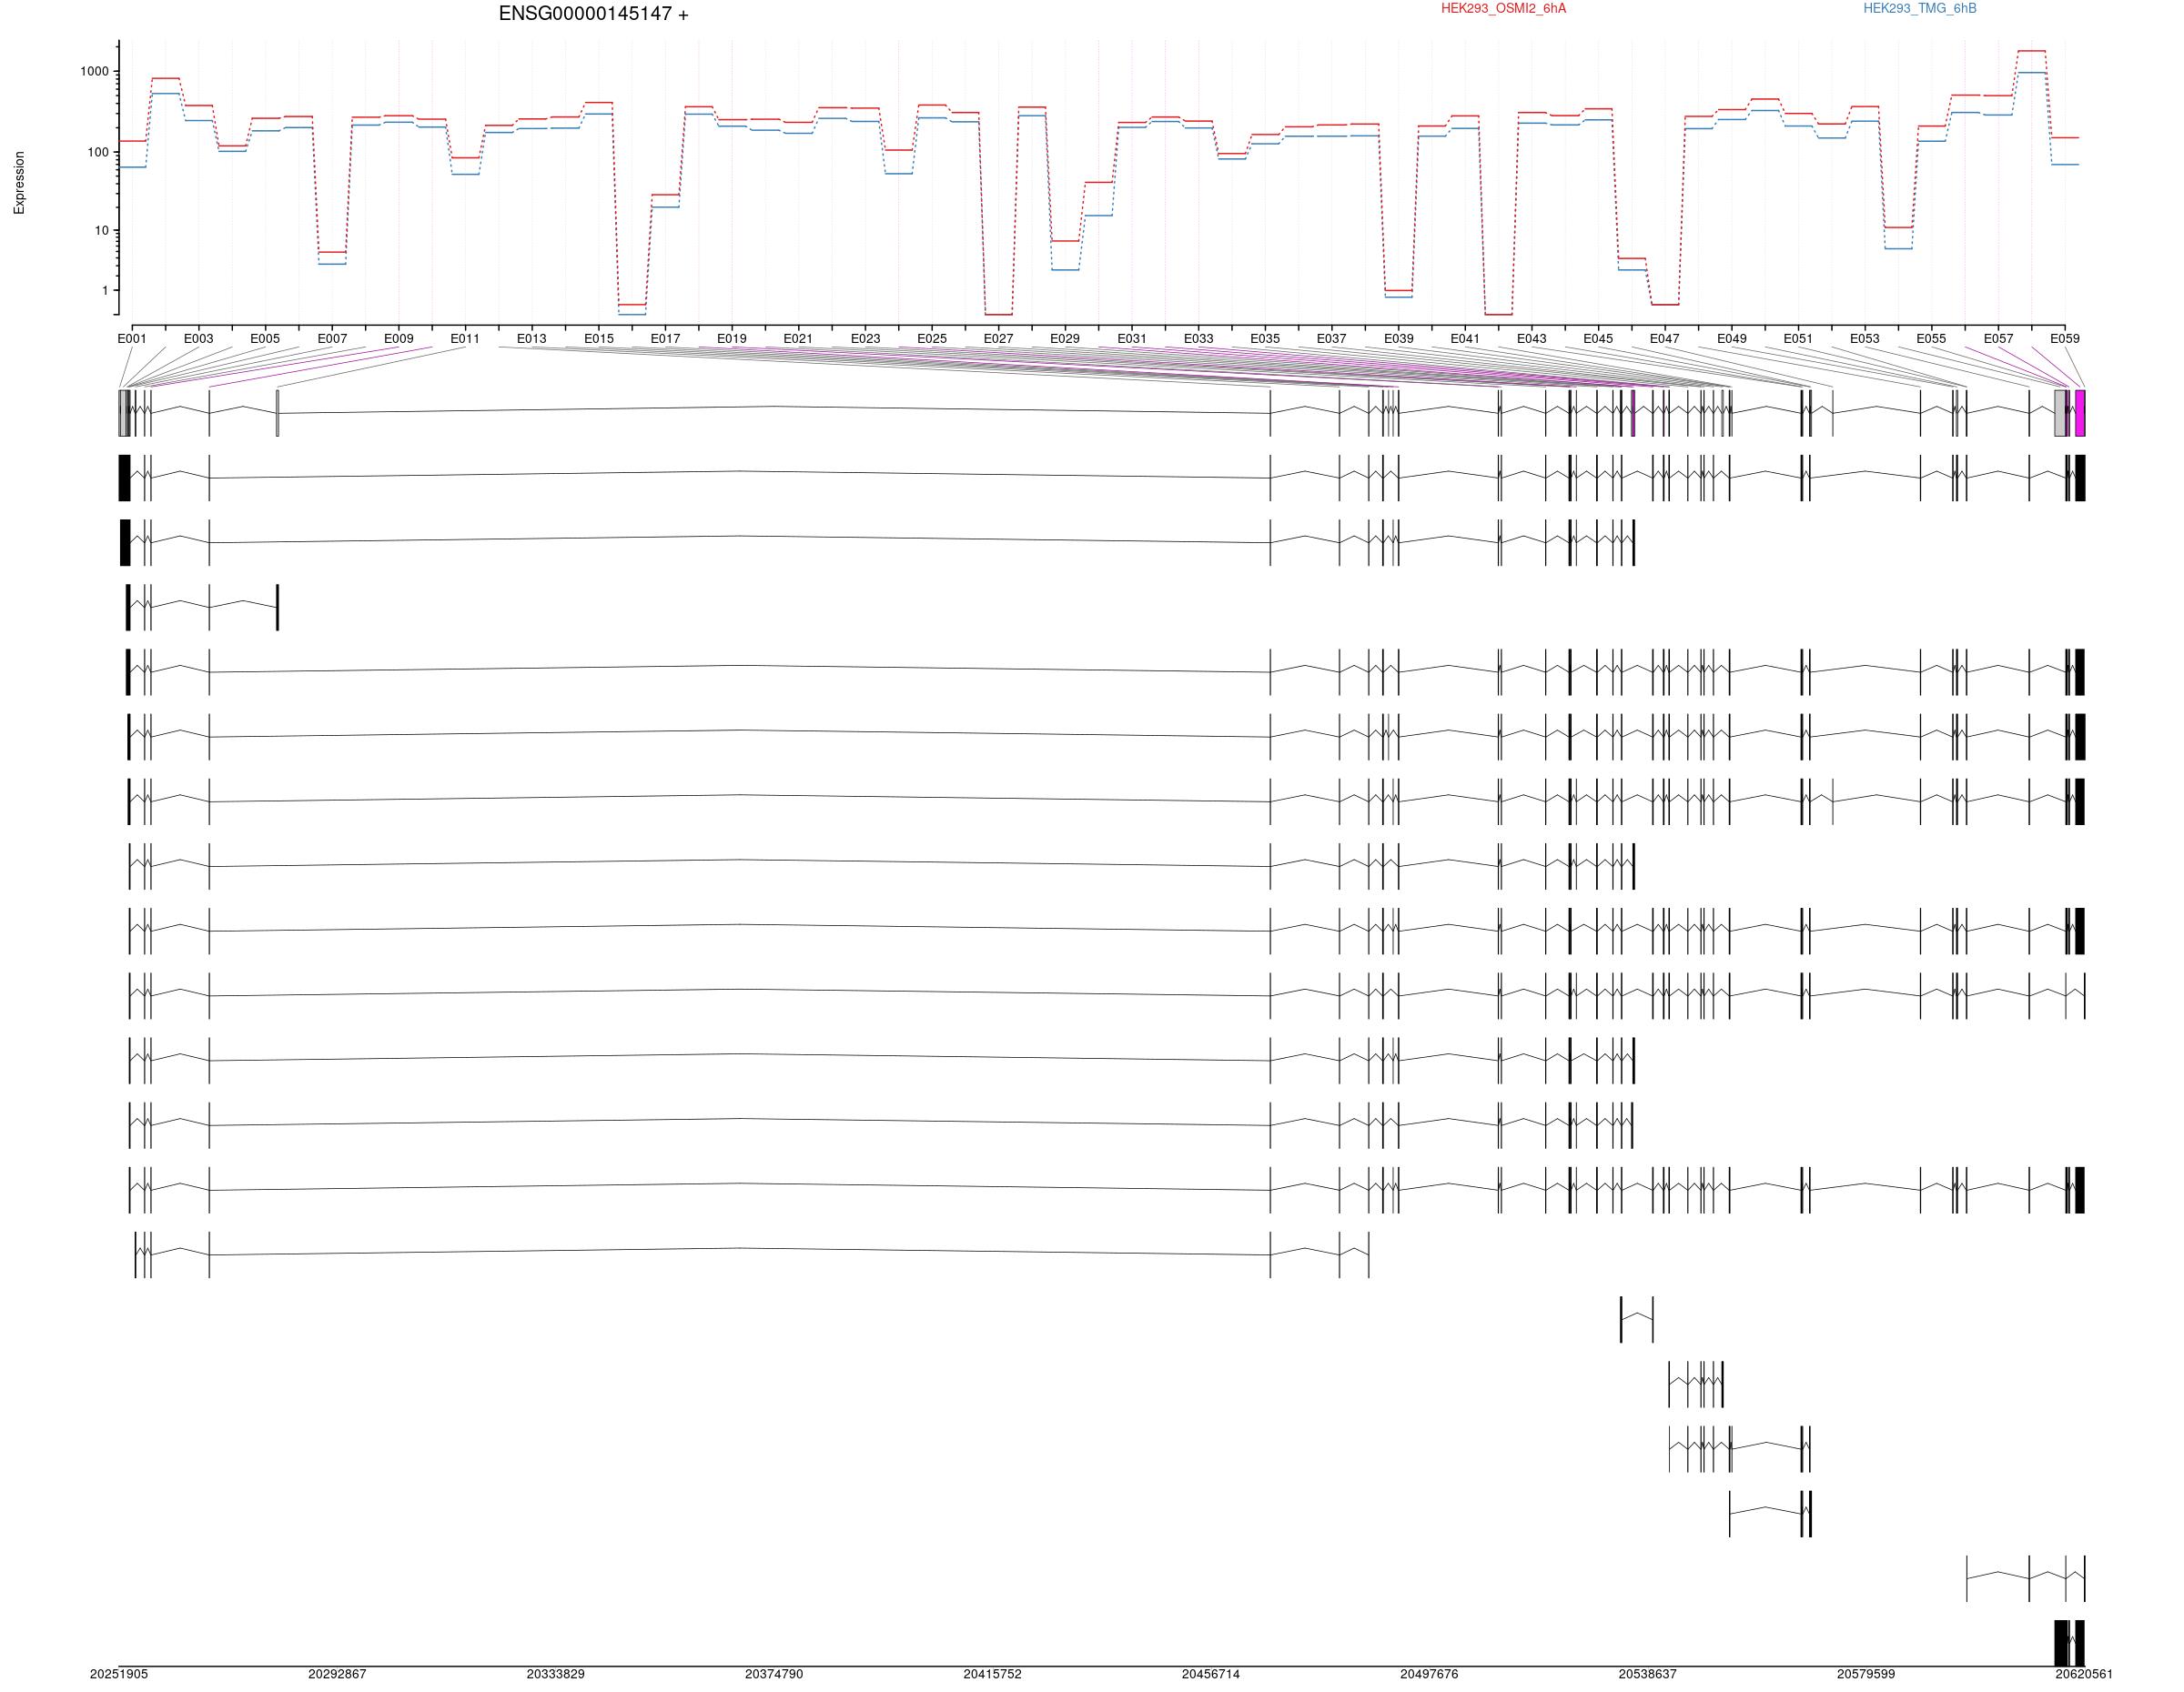Select exon label E001
The width and height of the screenshot is (2184, 1692).
pyautogui.click(x=132, y=338)
